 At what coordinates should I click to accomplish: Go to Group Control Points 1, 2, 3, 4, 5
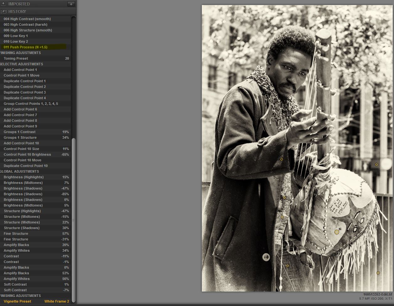coord(31,104)
